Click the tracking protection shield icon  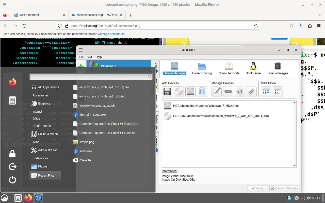tap(60, 26)
